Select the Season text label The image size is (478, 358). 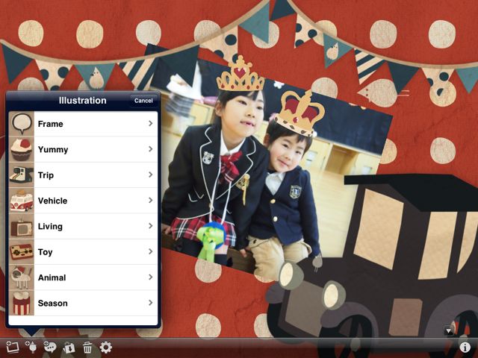[x=53, y=304]
